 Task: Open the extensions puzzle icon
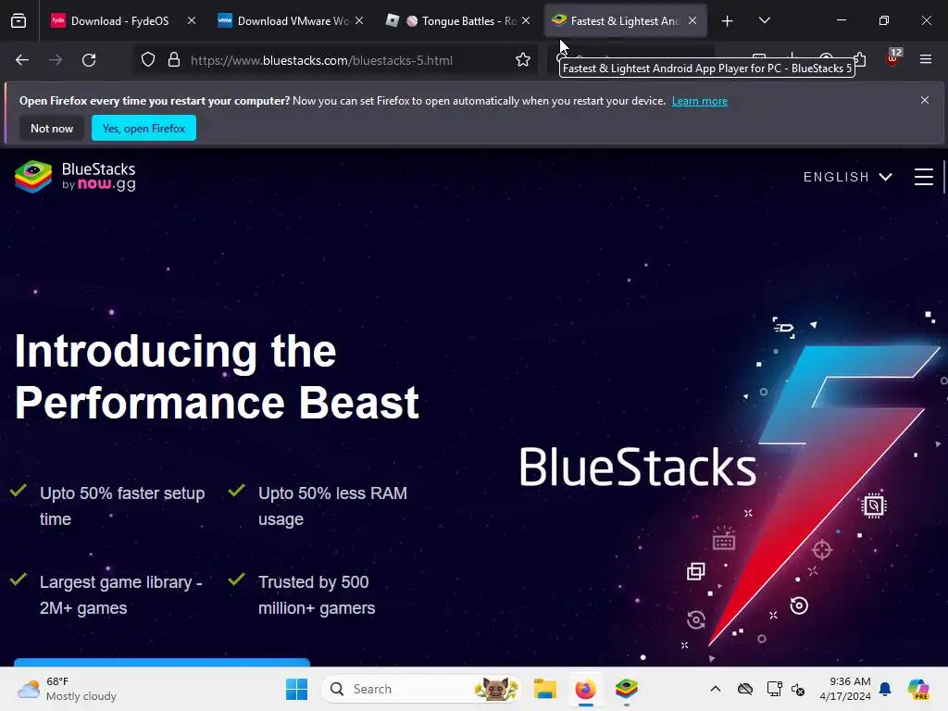pyautogui.click(x=861, y=59)
